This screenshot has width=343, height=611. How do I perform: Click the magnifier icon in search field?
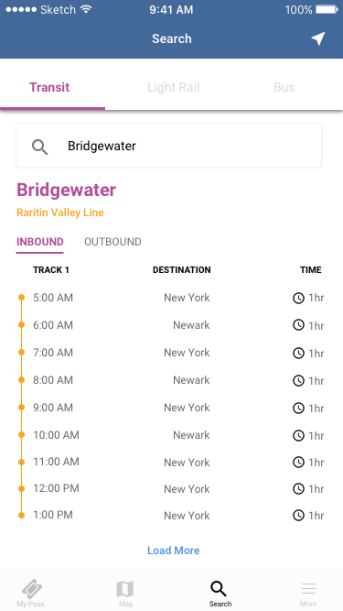39,147
